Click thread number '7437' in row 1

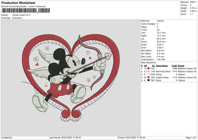152,68
